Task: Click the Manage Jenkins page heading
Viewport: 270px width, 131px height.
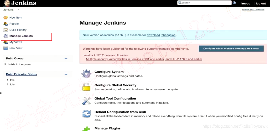Action: click(103, 23)
